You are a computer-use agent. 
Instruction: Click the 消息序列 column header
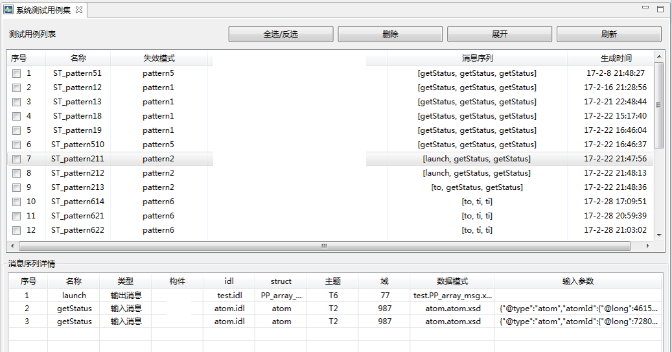click(x=477, y=58)
